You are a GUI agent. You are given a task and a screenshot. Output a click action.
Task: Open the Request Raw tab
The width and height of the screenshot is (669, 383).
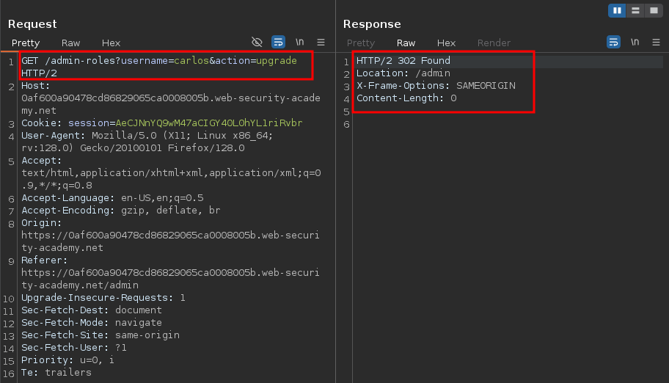[71, 43]
